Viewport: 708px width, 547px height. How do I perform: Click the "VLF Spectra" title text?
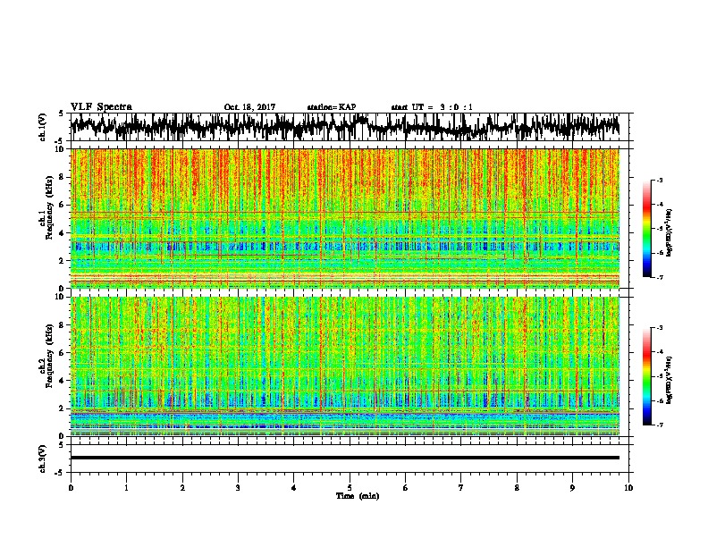pyautogui.click(x=101, y=107)
